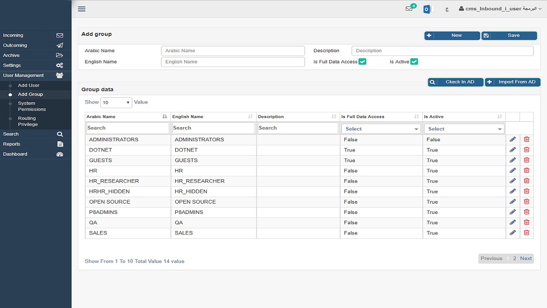Screen dimensions: 547x308
Task: Edit the SALES group row
Action: (x=513, y=233)
